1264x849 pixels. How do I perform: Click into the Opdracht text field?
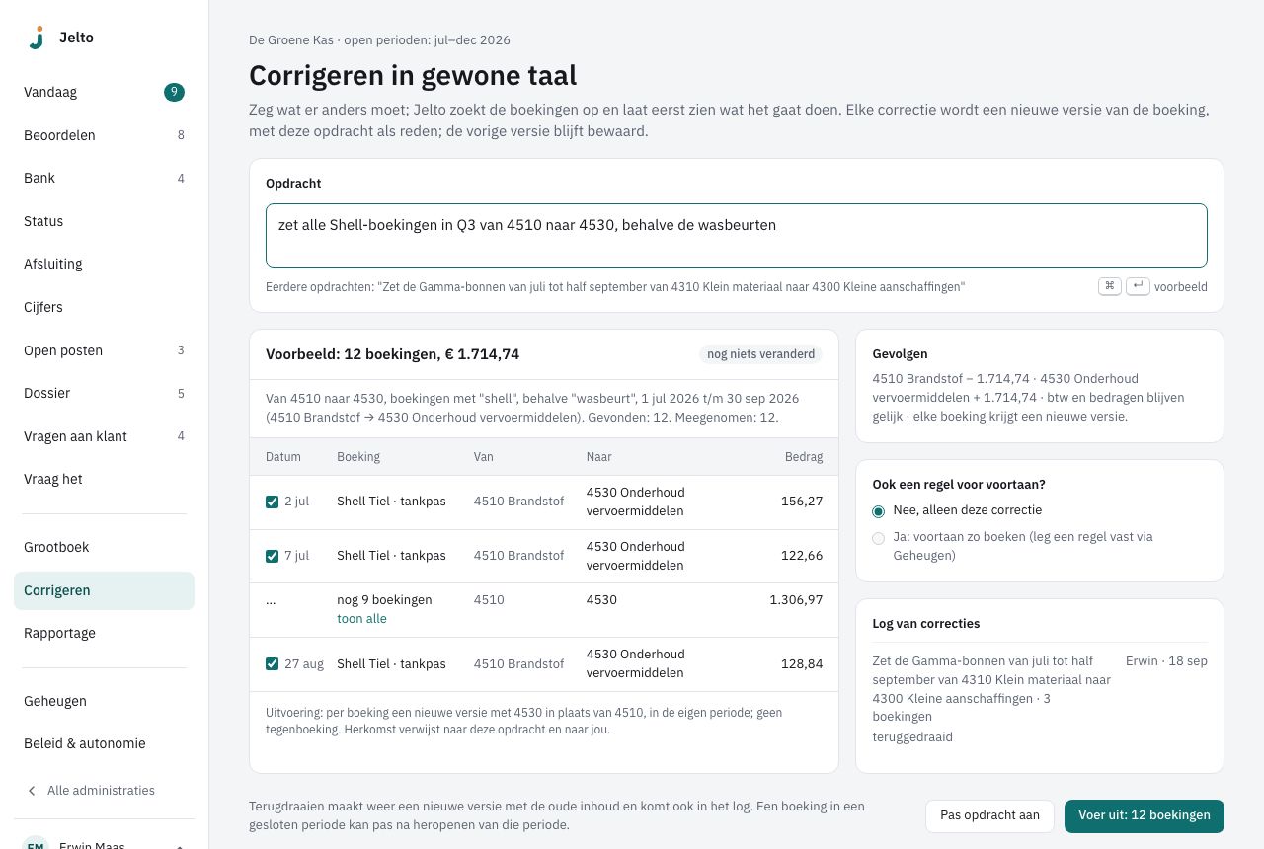tap(737, 235)
